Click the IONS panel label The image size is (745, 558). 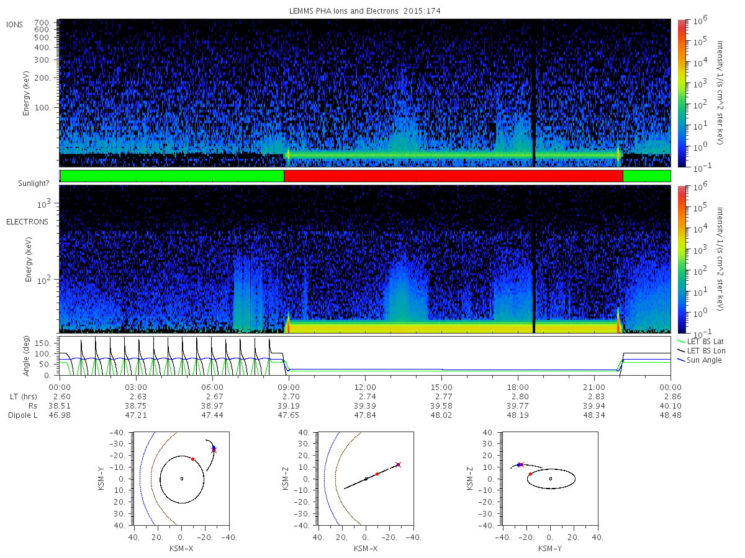coord(16,24)
